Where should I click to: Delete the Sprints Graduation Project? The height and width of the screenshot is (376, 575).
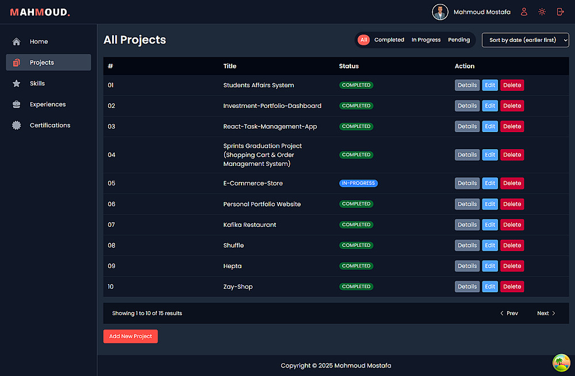pos(512,155)
